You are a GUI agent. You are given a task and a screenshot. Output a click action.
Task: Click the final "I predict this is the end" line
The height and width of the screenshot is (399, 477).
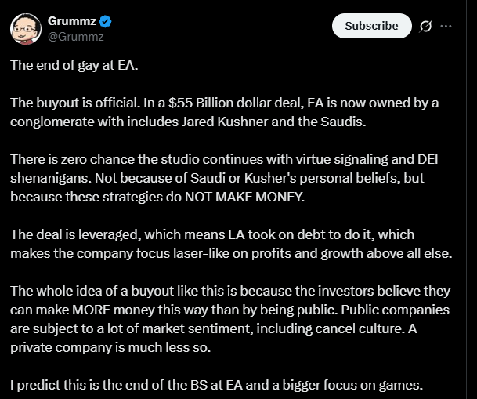(217, 386)
